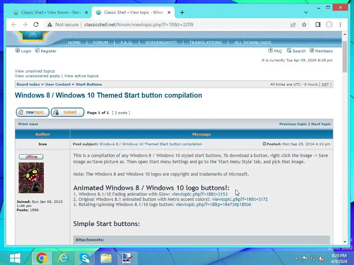Open the Windows Start button
The image size is (354, 265).
tap(15, 258)
